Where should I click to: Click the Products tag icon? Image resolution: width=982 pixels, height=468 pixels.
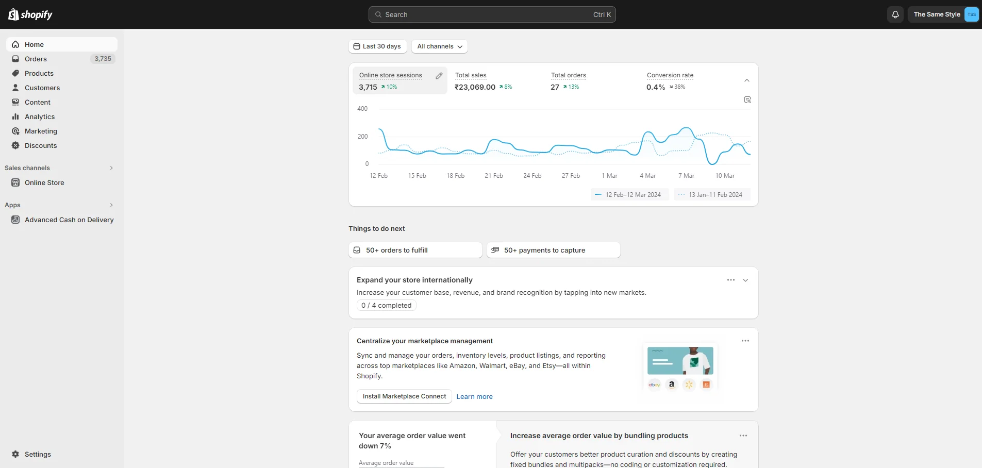click(x=15, y=73)
